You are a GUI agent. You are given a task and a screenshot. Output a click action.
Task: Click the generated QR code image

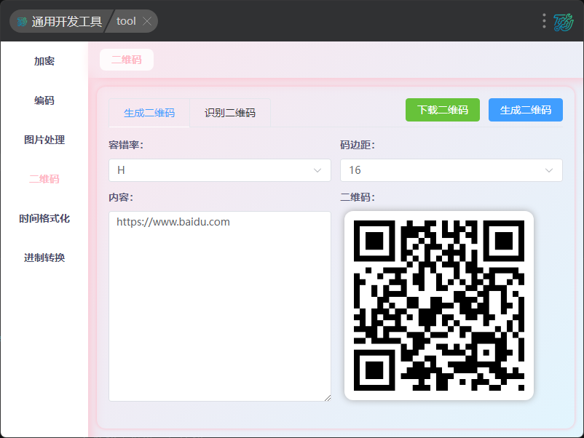click(439, 306)
